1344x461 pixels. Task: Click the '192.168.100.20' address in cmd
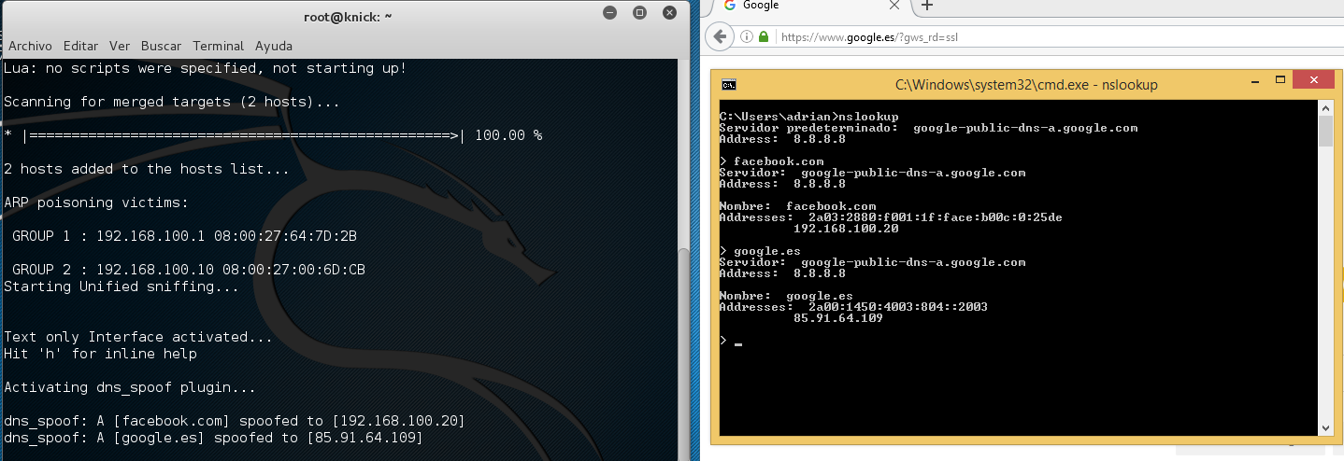coord(846,229)
